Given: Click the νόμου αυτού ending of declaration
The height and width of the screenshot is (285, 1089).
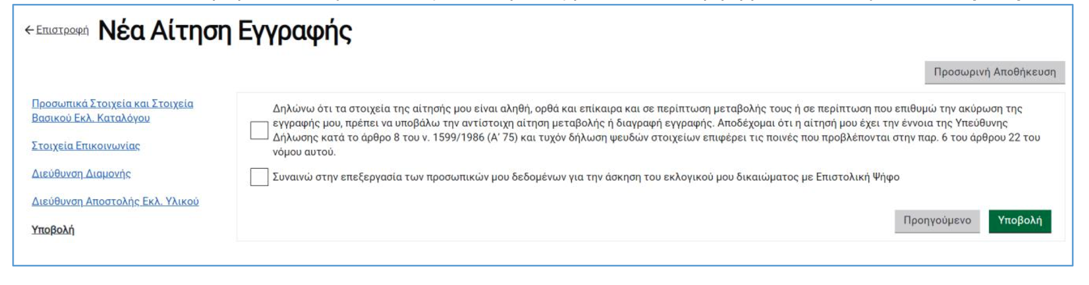Looking at the screenshot, I should [x=304, y=152].
